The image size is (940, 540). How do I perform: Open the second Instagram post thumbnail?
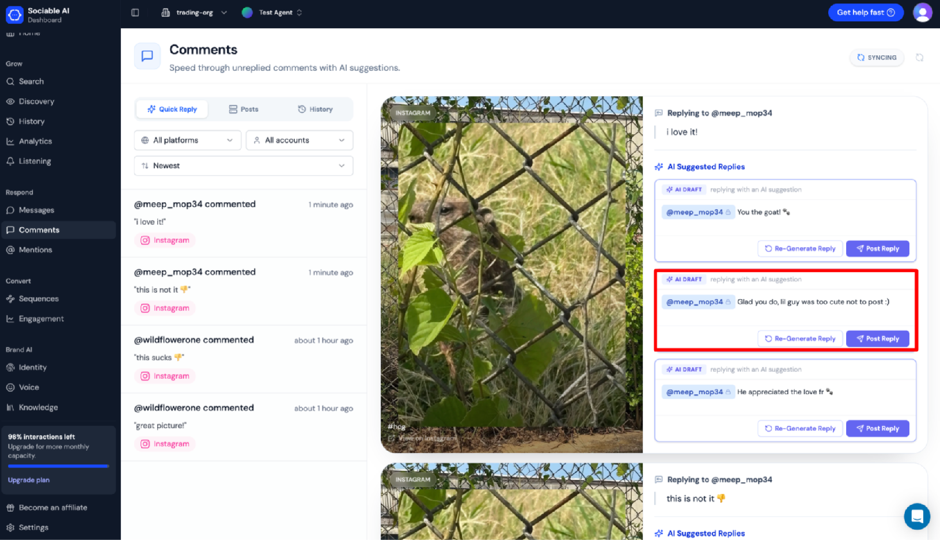[x=511, y=501]
